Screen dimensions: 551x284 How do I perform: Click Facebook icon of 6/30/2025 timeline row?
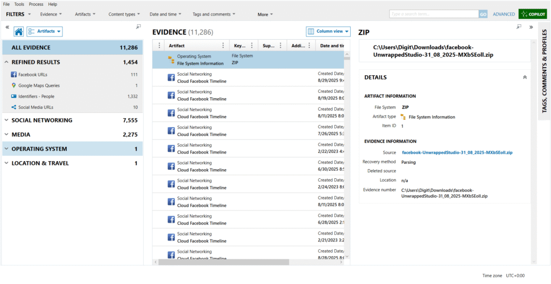point(171,166)
